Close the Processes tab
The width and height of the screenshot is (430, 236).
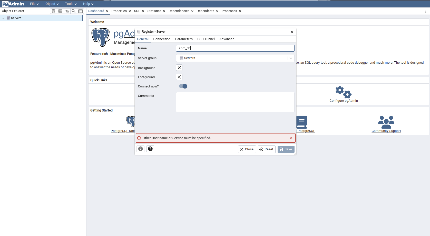(x=240, y=11)
